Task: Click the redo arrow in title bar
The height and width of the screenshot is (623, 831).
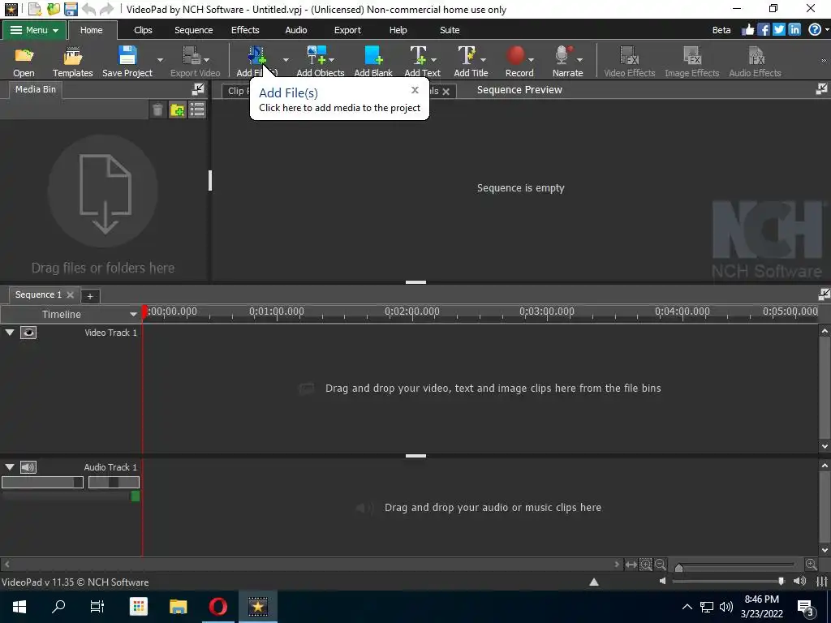Action: [x=106, y=9]
